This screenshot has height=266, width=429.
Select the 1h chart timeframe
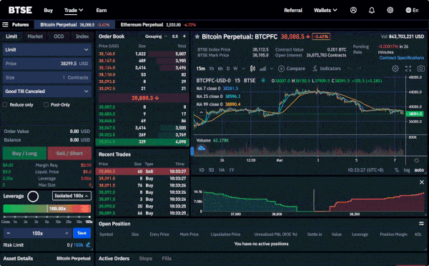(x=212, y=69)
